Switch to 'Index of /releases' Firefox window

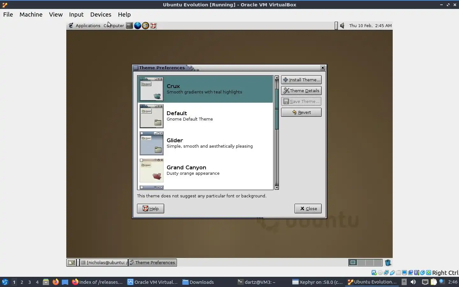[x=97, y=282]
